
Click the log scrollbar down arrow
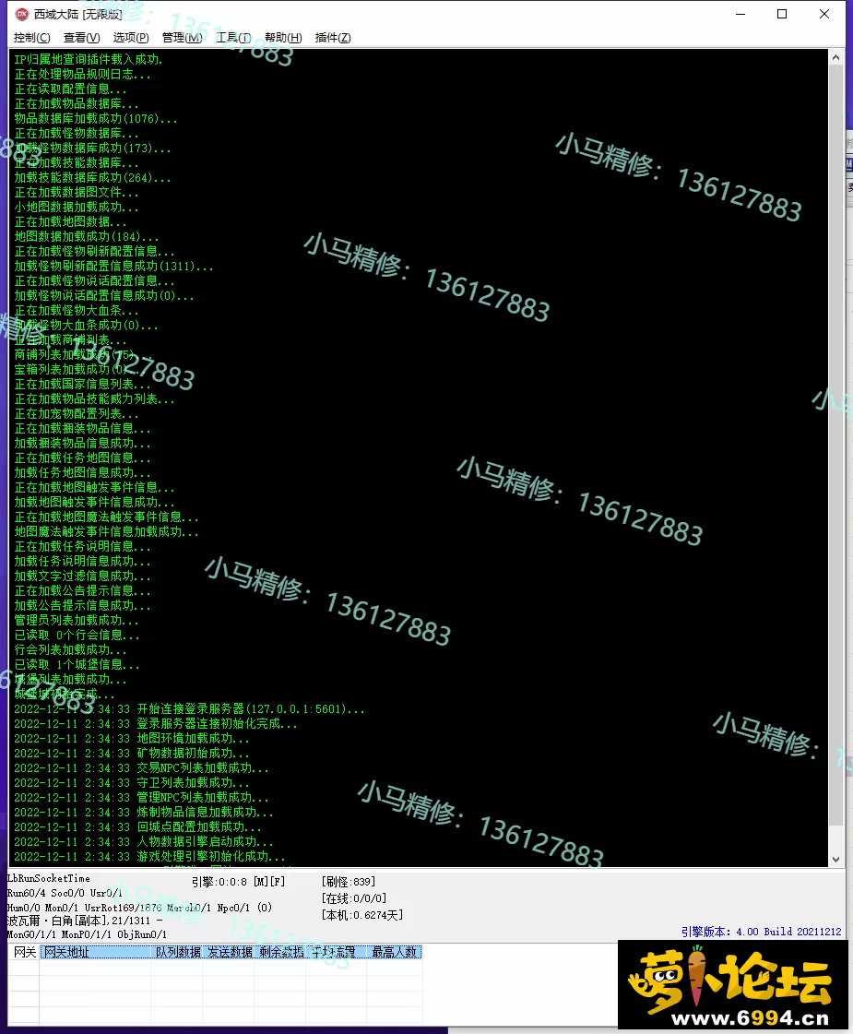835,860
